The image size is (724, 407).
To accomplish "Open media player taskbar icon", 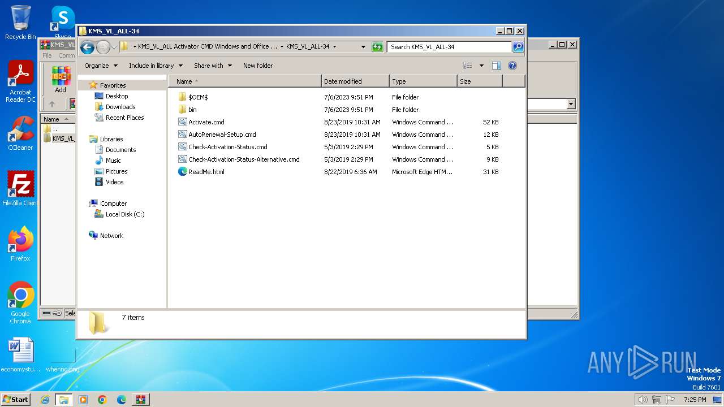I will coord(83,400).
